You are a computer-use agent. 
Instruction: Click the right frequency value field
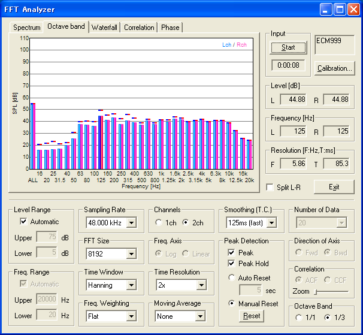(337, 131)
